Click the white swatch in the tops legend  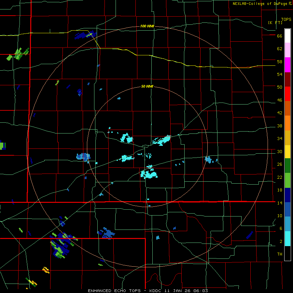point(287,36)
